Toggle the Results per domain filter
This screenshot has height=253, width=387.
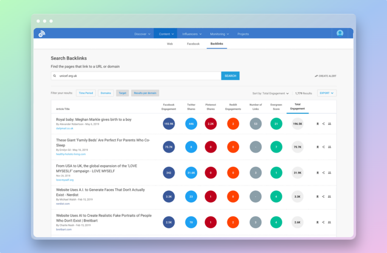tap(145, 93)
